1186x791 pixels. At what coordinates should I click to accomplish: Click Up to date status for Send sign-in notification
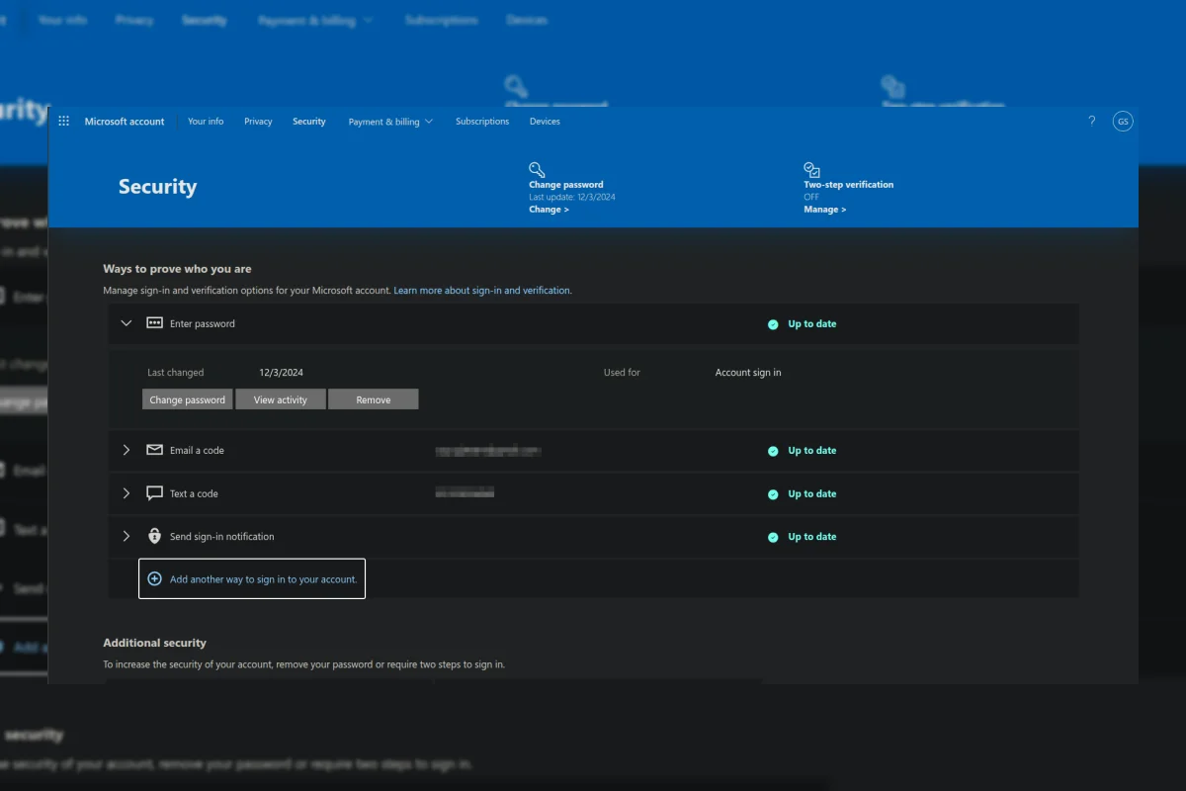(812, 537)
